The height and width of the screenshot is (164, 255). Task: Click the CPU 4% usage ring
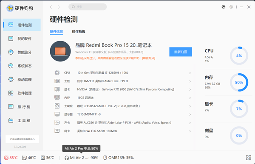[x=239, y=56]
